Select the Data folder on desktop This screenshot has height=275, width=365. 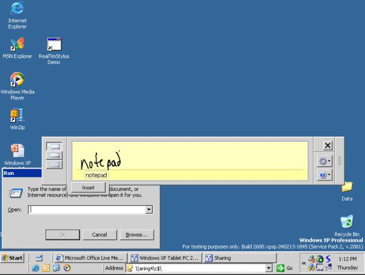coord(347,191)
